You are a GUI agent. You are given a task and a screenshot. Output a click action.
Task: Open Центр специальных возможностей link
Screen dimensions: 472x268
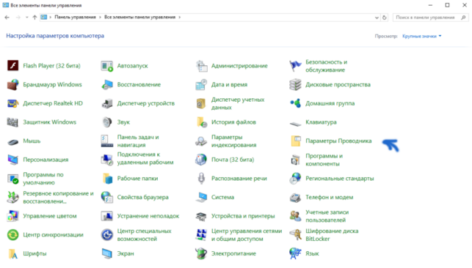[x=144, y=235]
